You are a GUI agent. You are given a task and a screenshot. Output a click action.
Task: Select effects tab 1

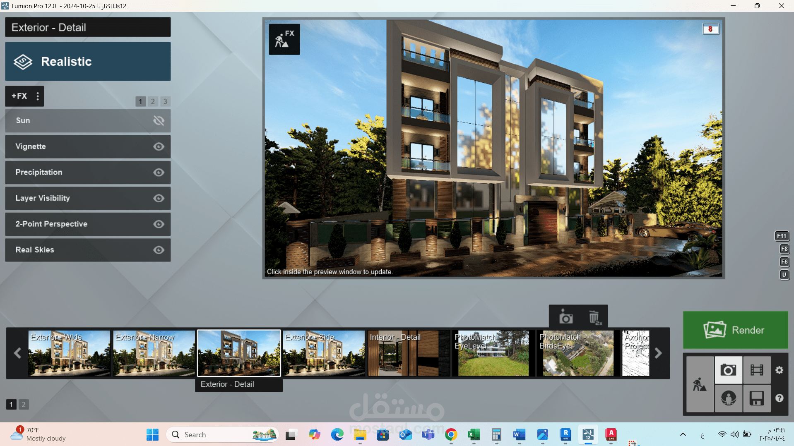click(x=140, y=101)
